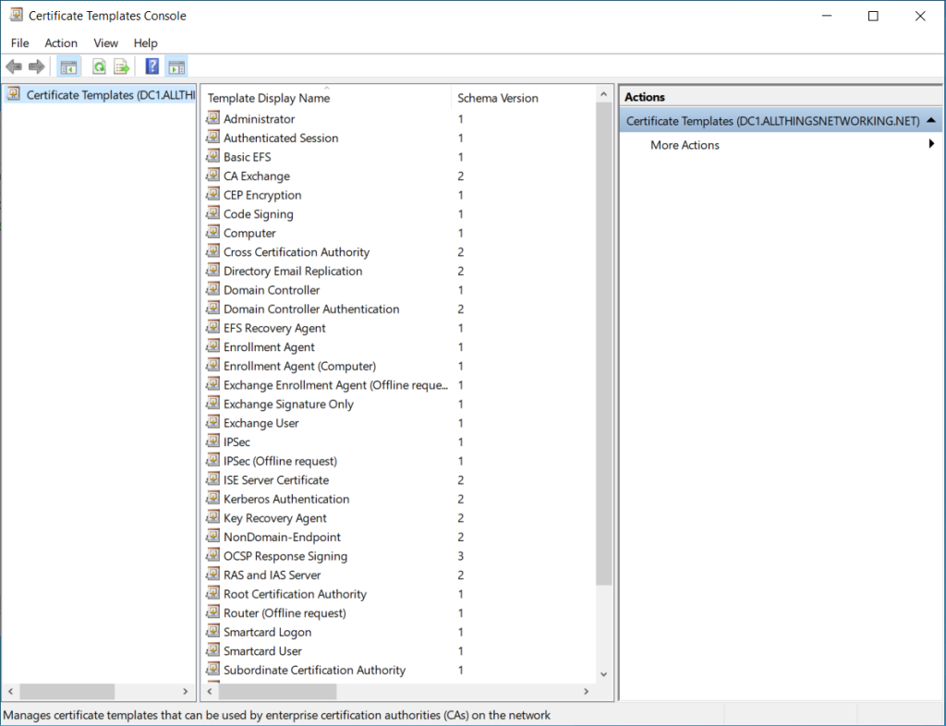Viewport: 946px width, 726px height.
Task: Open the File menu
Action: tap(20, 43)
